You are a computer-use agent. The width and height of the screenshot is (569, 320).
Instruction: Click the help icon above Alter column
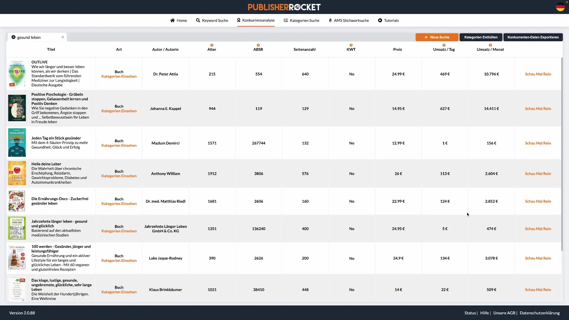tap(212, 45)
